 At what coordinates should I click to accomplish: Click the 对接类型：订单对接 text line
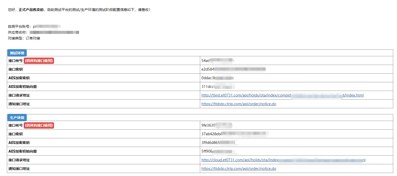click(x=24, y=38)
